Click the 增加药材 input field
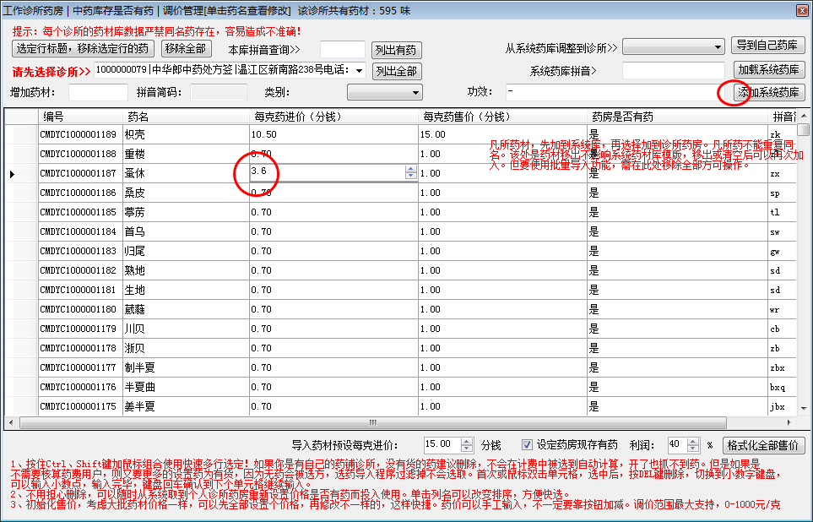This screenshot has height=522, width=813. coord(98,92)
